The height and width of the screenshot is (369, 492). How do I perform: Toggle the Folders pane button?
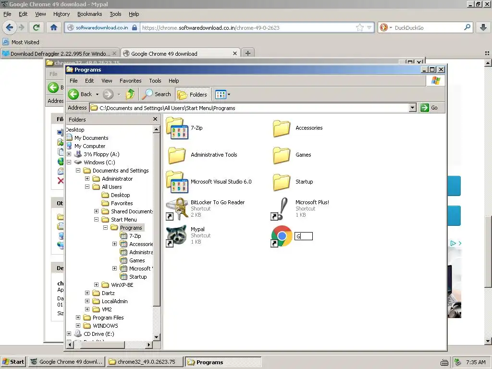[x=192, y=95]
